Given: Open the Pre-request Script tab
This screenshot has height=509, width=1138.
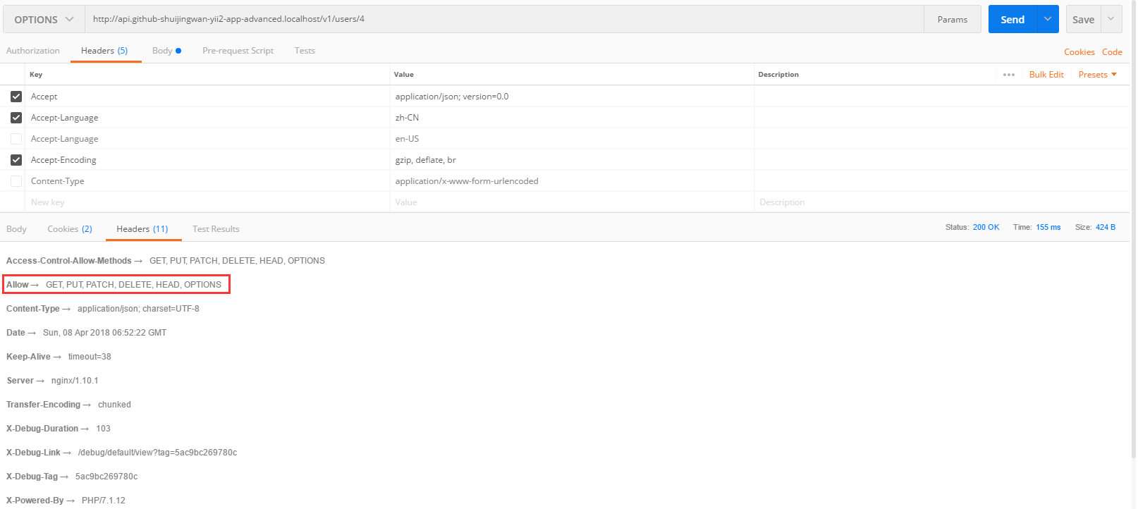Looking at the screenshot, I should click(x=238, y=51).
